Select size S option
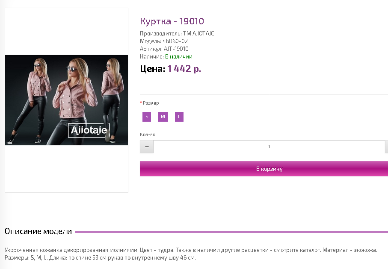Image resolution: width=388 pixels, height=269 pixels. (x=147, y=117)
